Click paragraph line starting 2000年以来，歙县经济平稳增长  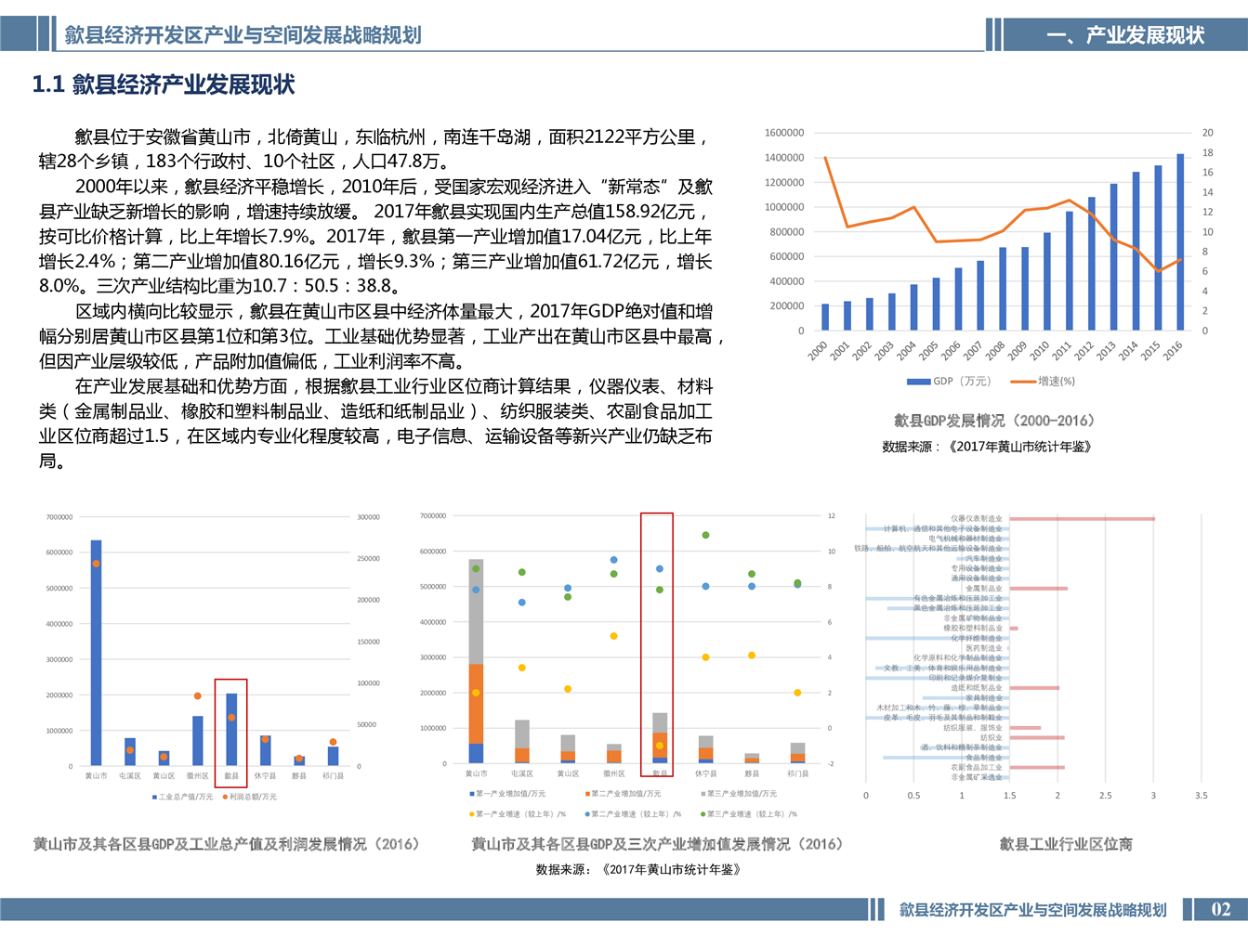coord(394,188)
